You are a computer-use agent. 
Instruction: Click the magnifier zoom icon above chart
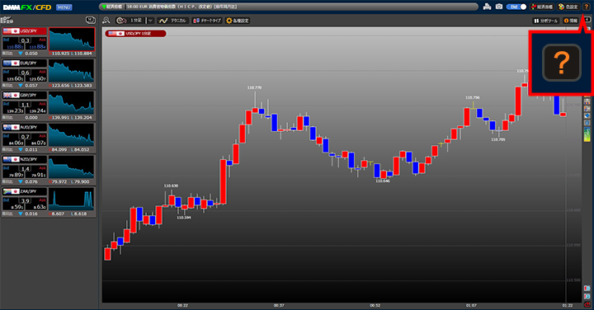pos(106,21)
